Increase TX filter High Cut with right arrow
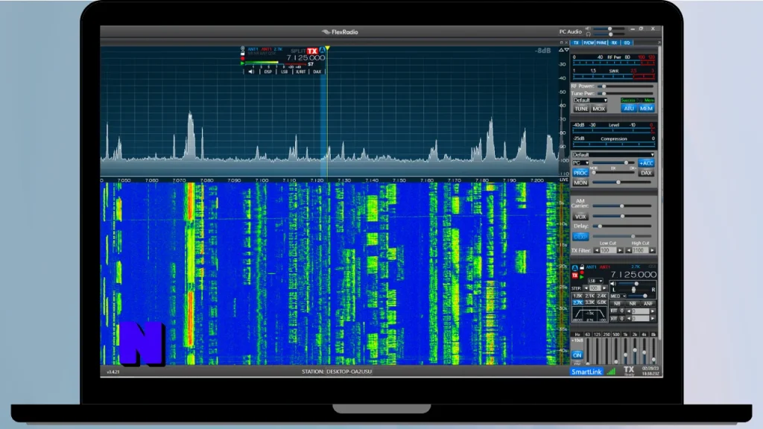The width and height of the screenshot is (763, 429). 653,250
